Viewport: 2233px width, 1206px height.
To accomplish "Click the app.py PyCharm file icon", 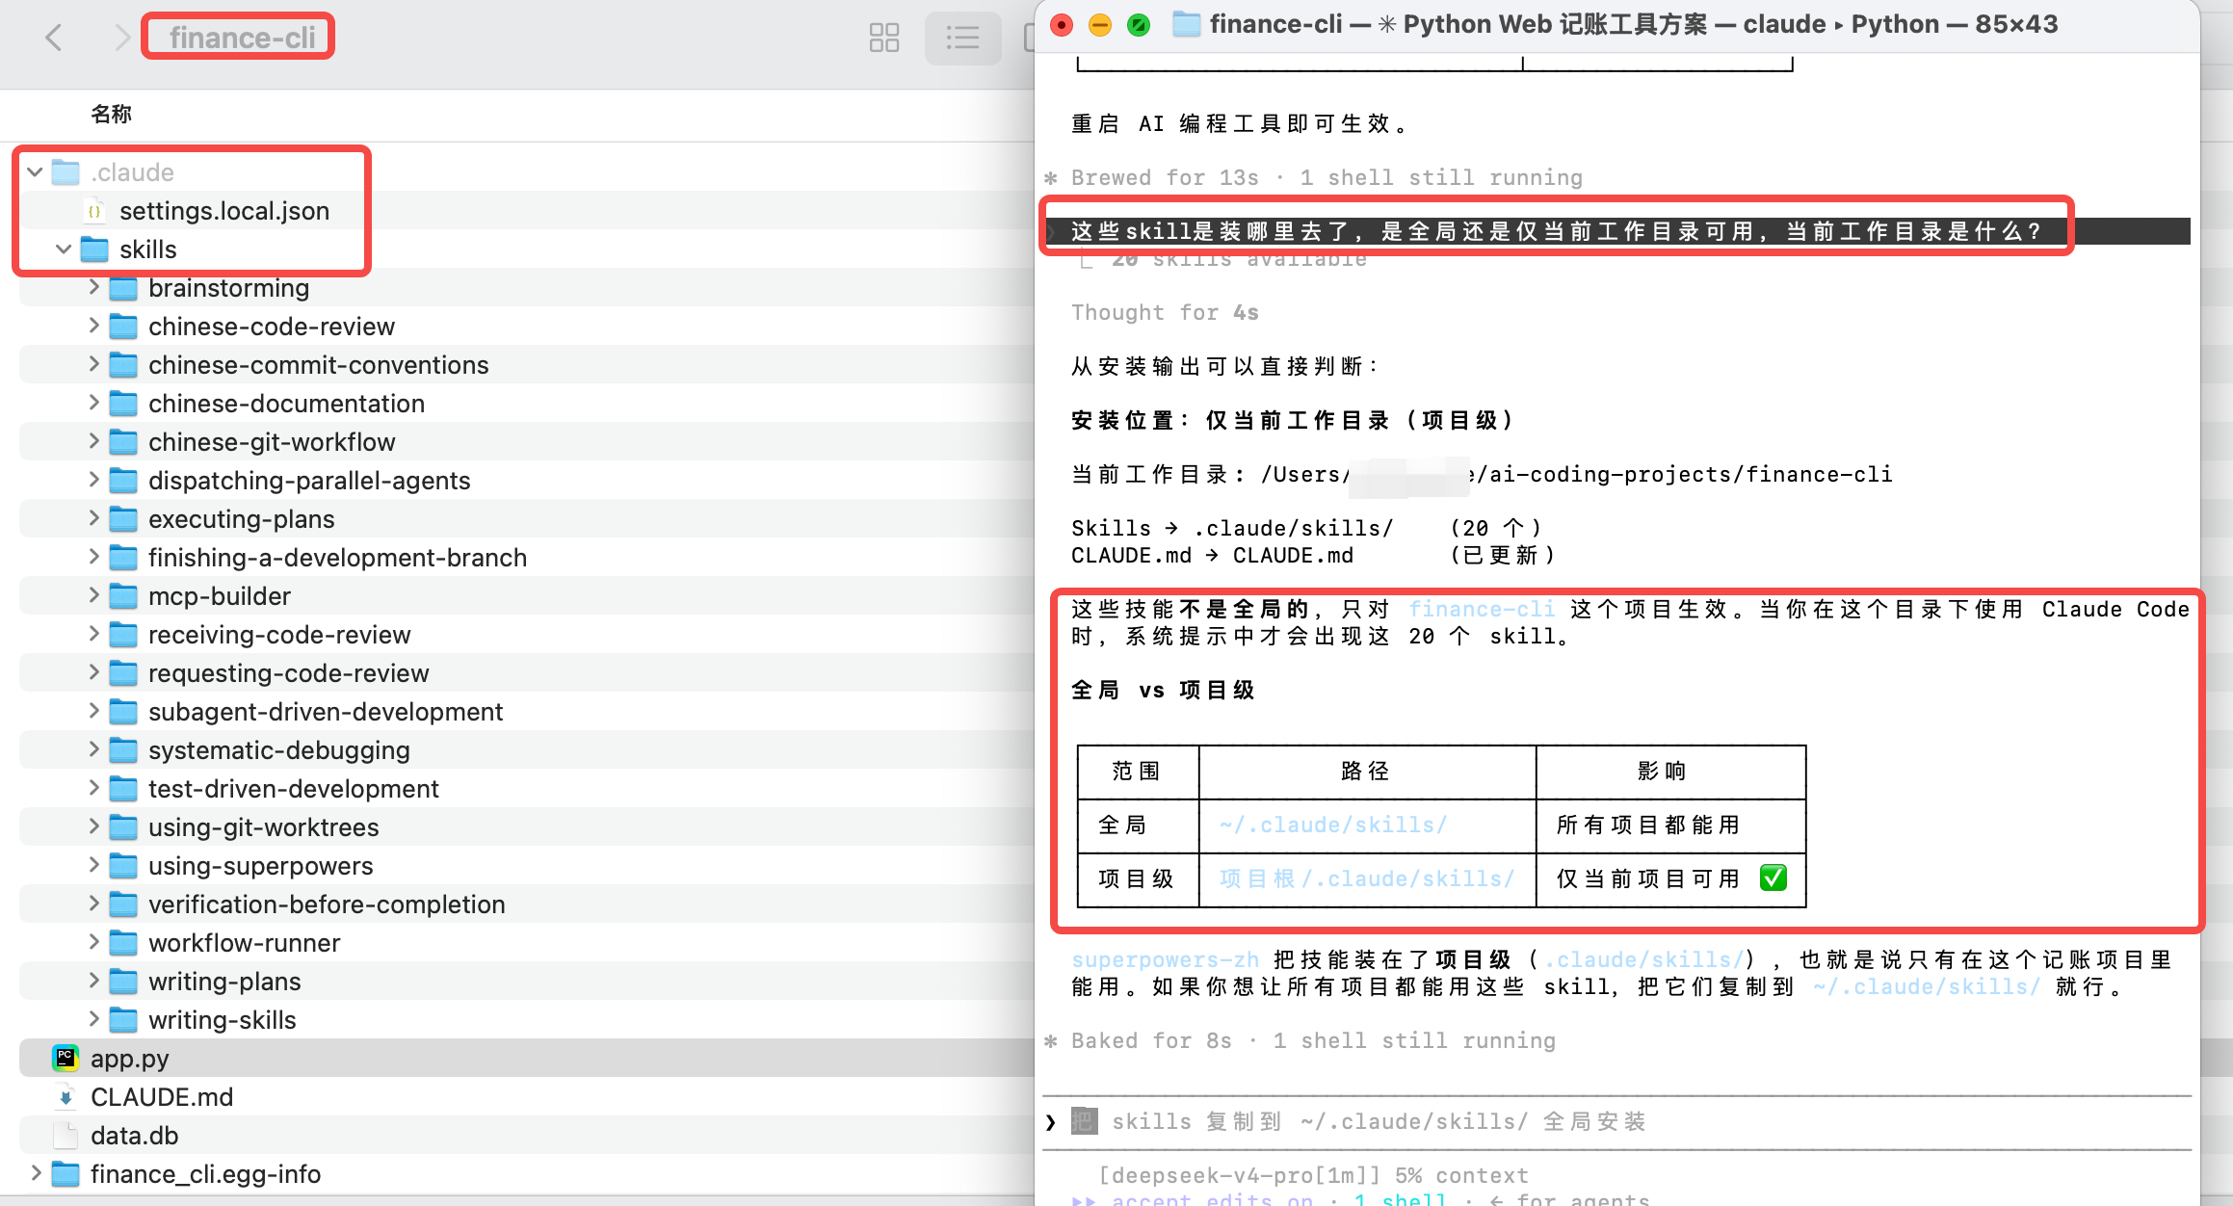I will [x=66, y=1059].
